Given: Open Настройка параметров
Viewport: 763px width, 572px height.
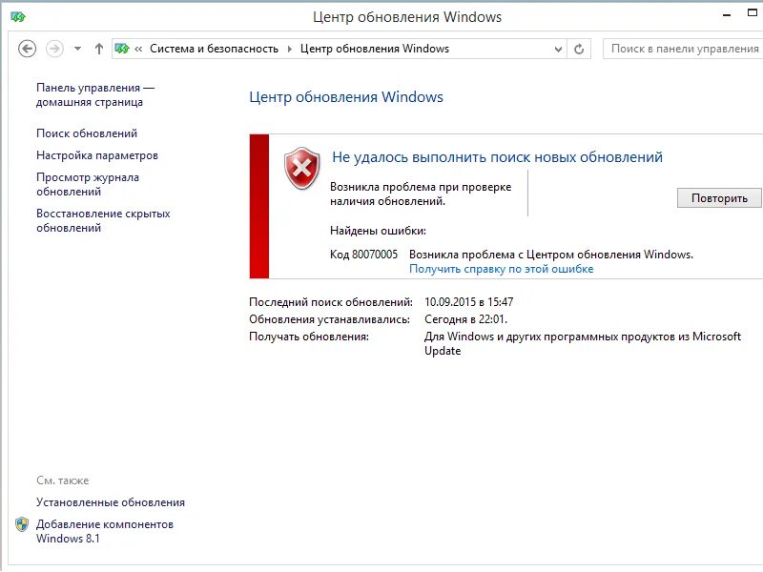Looking at the screenshot, I should coord(97,155).
